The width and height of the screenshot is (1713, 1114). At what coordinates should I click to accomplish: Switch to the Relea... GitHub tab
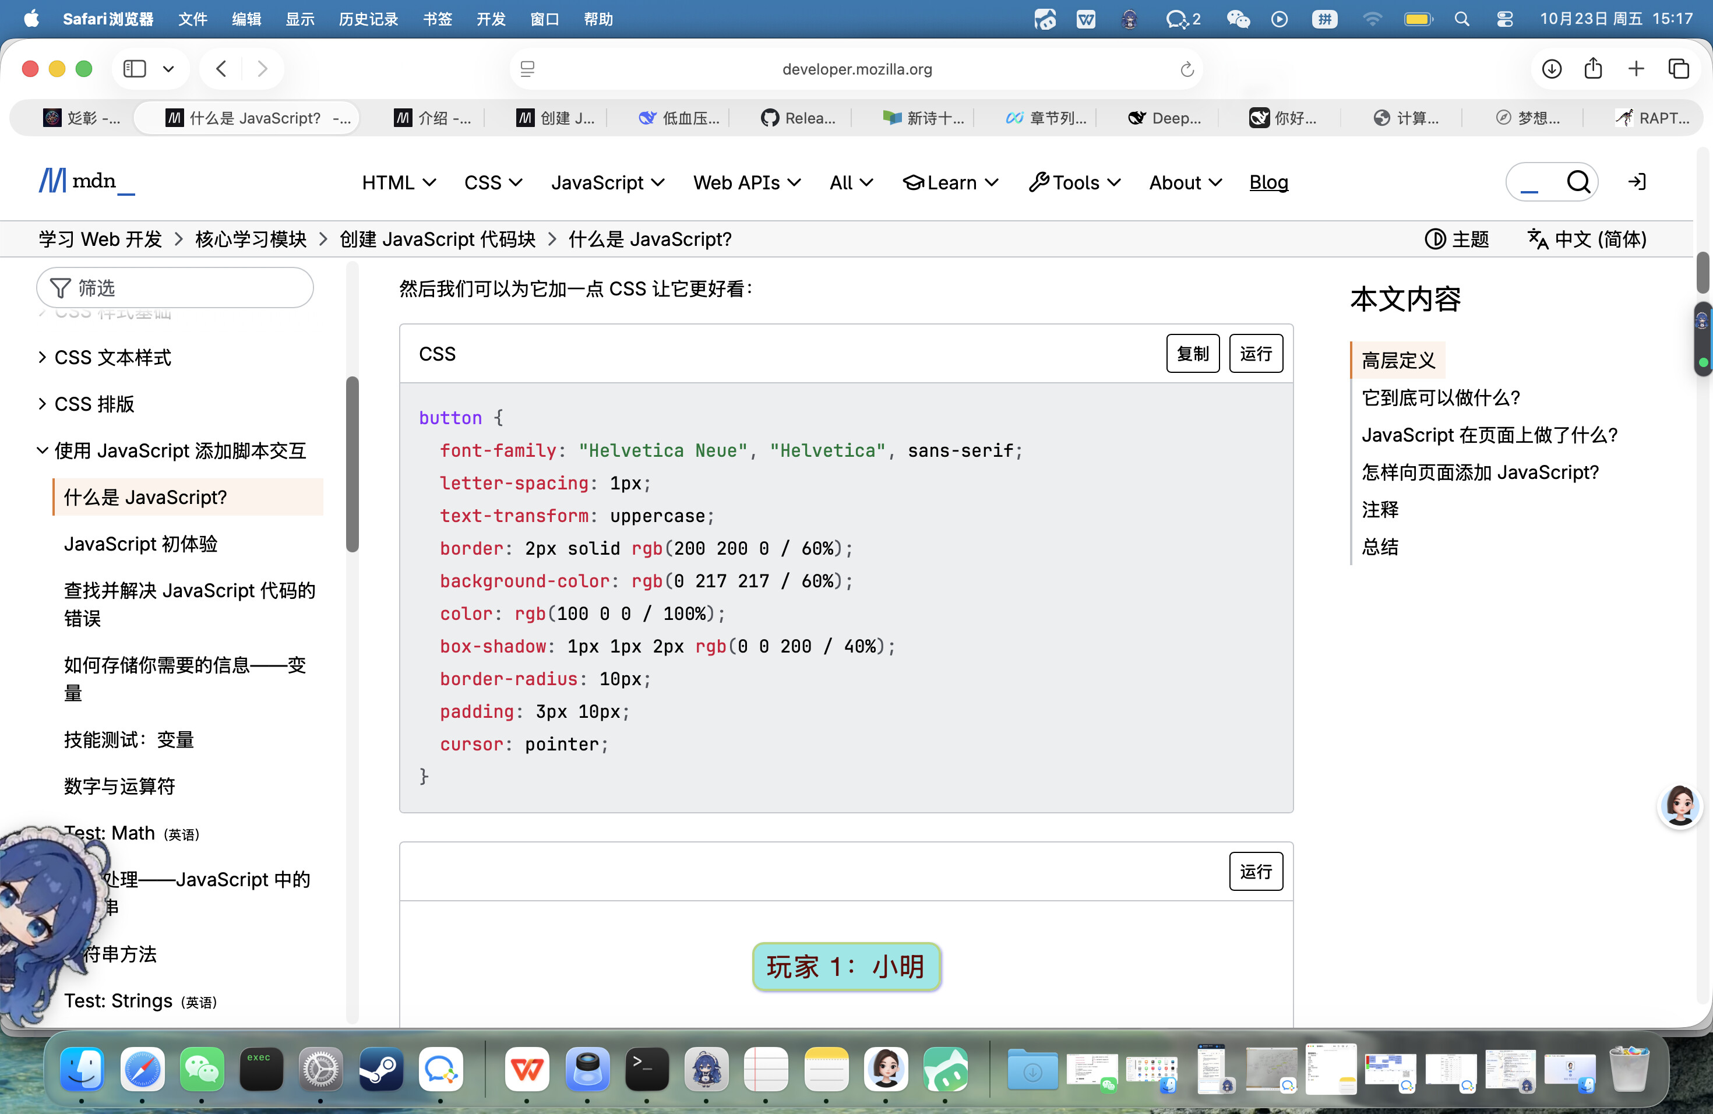pyautogui.click(x=798, y=118)
